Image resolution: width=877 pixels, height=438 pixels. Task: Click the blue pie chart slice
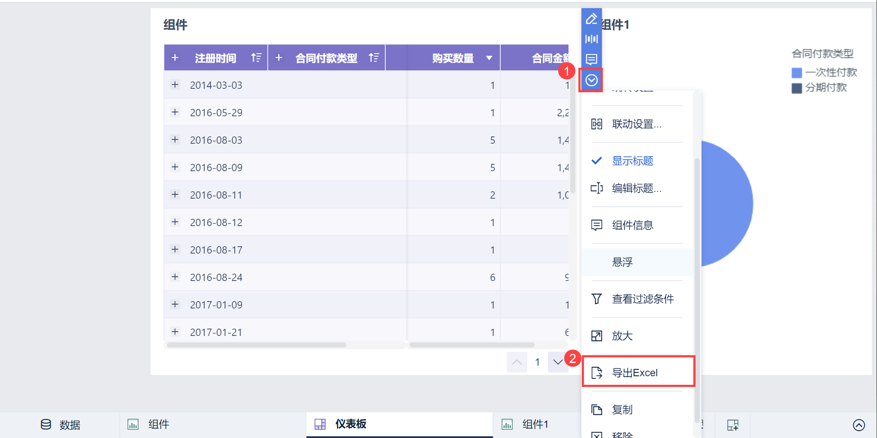(x=727, y=204)
